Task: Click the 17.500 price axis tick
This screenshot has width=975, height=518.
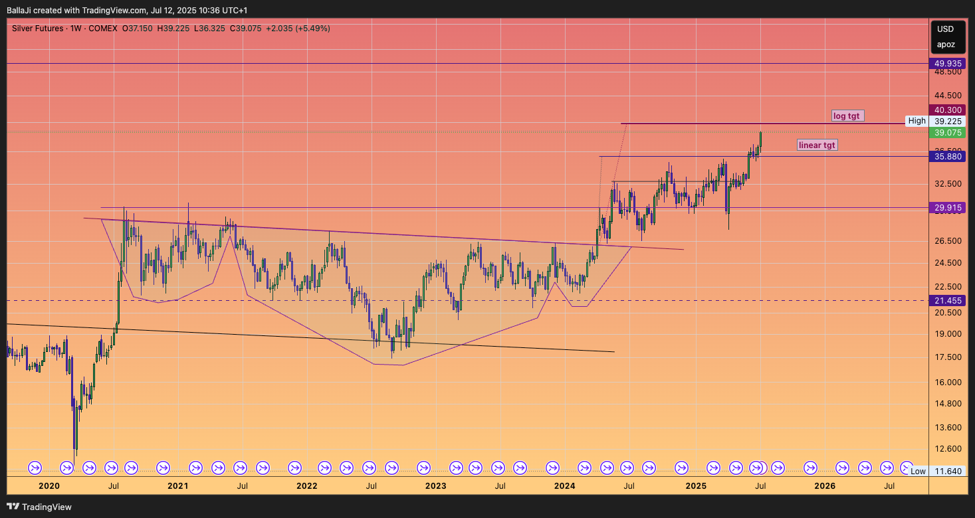Action: coord(948,357)
